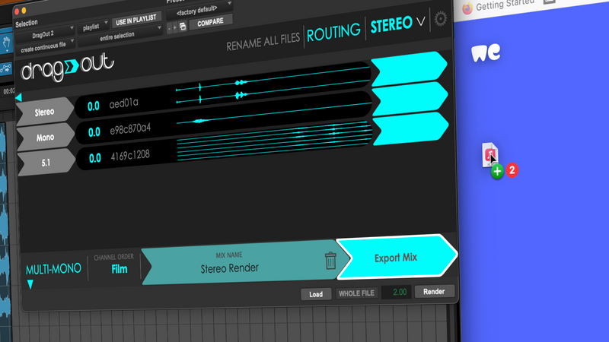The width and height of the screenshot is (609, 342).
Task: Select the Mono track tag
Action: pyautogui.click(x=46, y=138)
